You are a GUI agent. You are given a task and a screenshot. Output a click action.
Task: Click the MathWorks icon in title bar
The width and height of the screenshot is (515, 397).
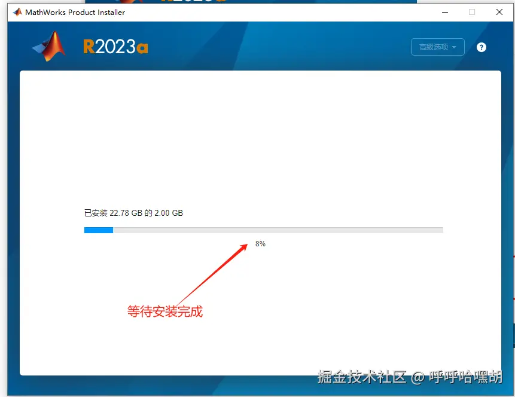[x=17, y=12]
